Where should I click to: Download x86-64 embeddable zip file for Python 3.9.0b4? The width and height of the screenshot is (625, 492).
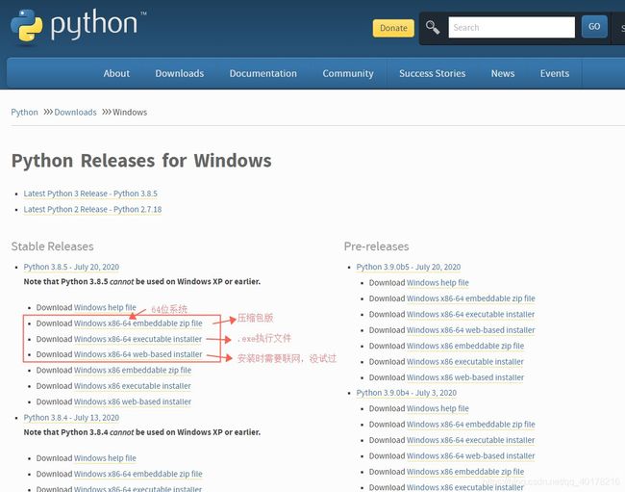[471, 425]
